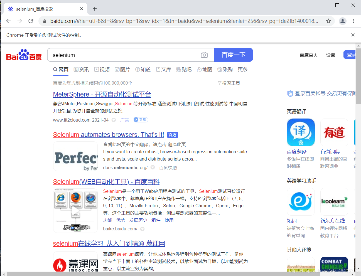Switch to the 文库 tab
Screen dimensions: 361x276
[x=164, y=69]
